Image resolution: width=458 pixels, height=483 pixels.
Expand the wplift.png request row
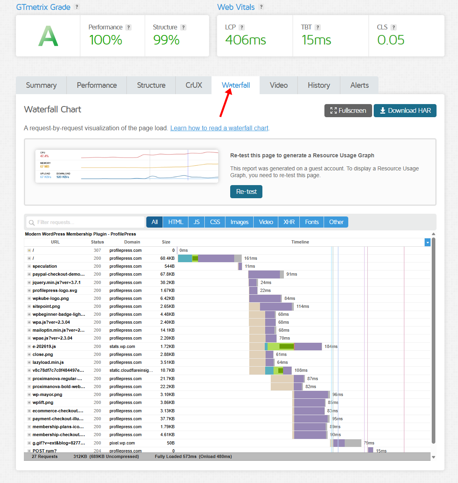pos(29,403)
